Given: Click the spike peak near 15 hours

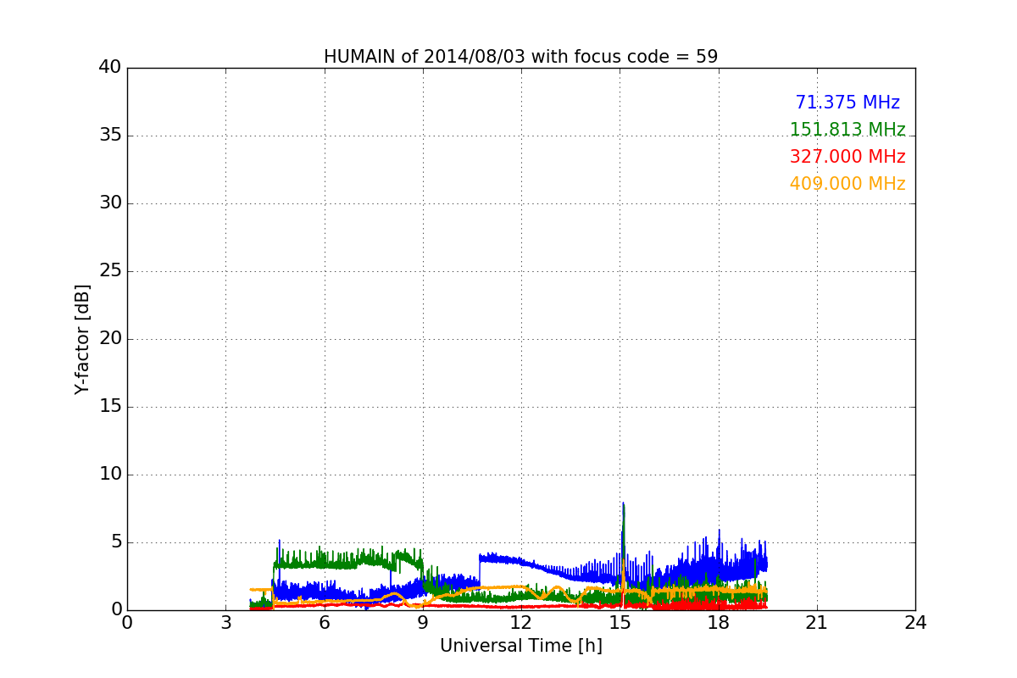Looking at the screenshot, I should click(x=623, y=503).
